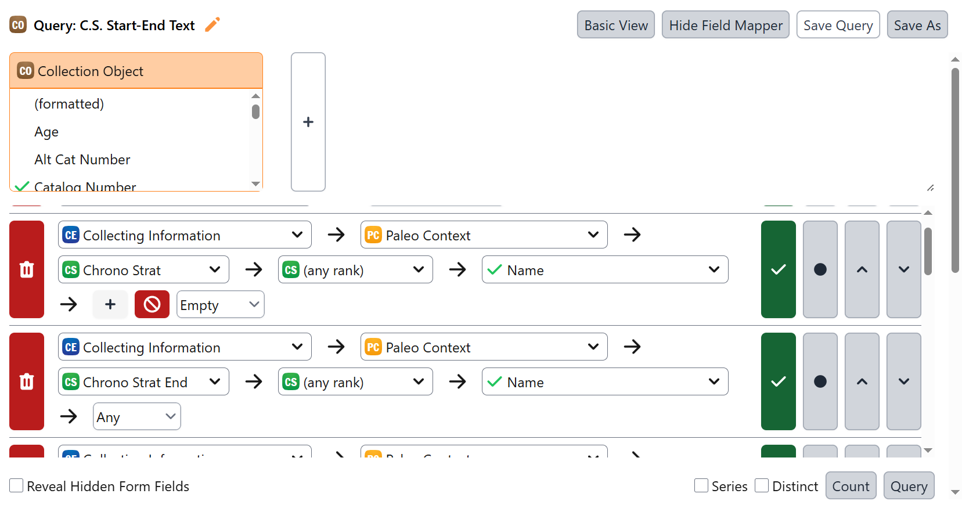The width and height of the screenshot is (962, 508).
Task: Toggle sort circle for Chrono Strat line
Action: [x=820, y=269]
